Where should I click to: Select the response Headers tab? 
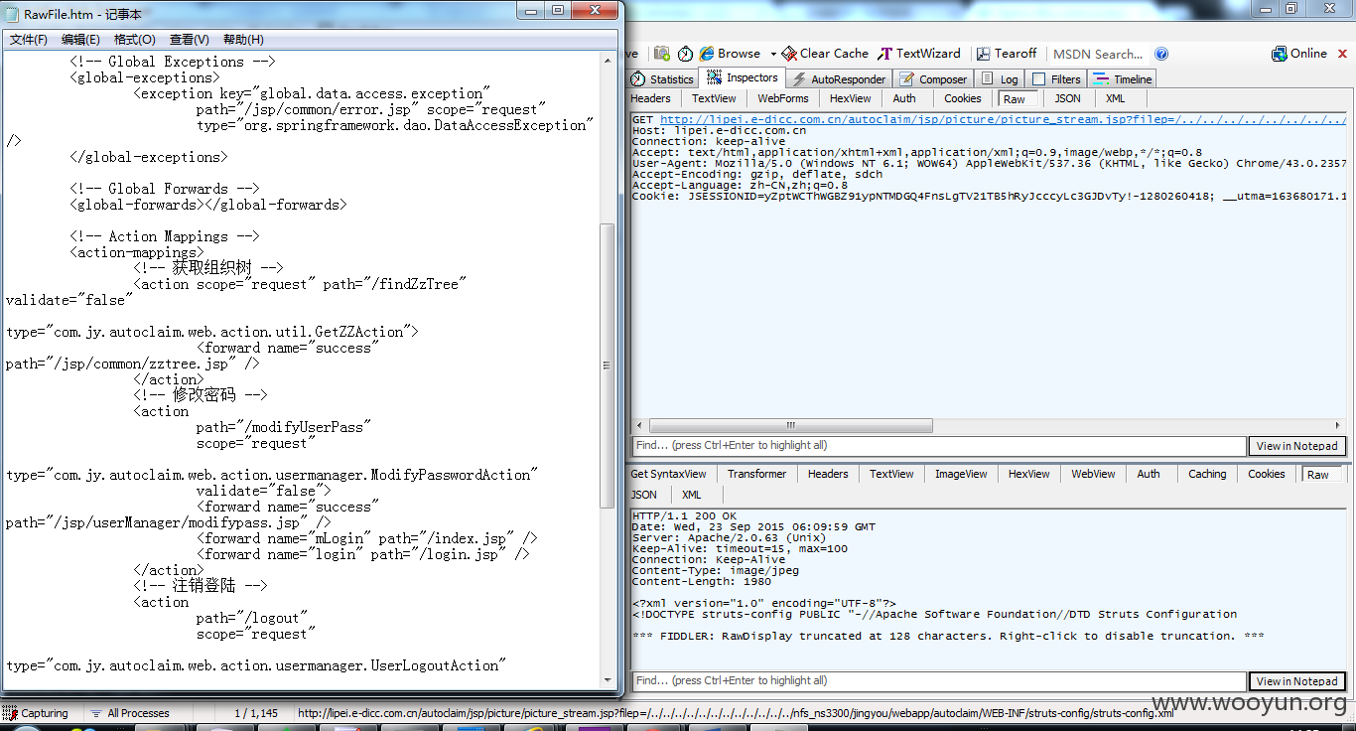coord(828,475)
